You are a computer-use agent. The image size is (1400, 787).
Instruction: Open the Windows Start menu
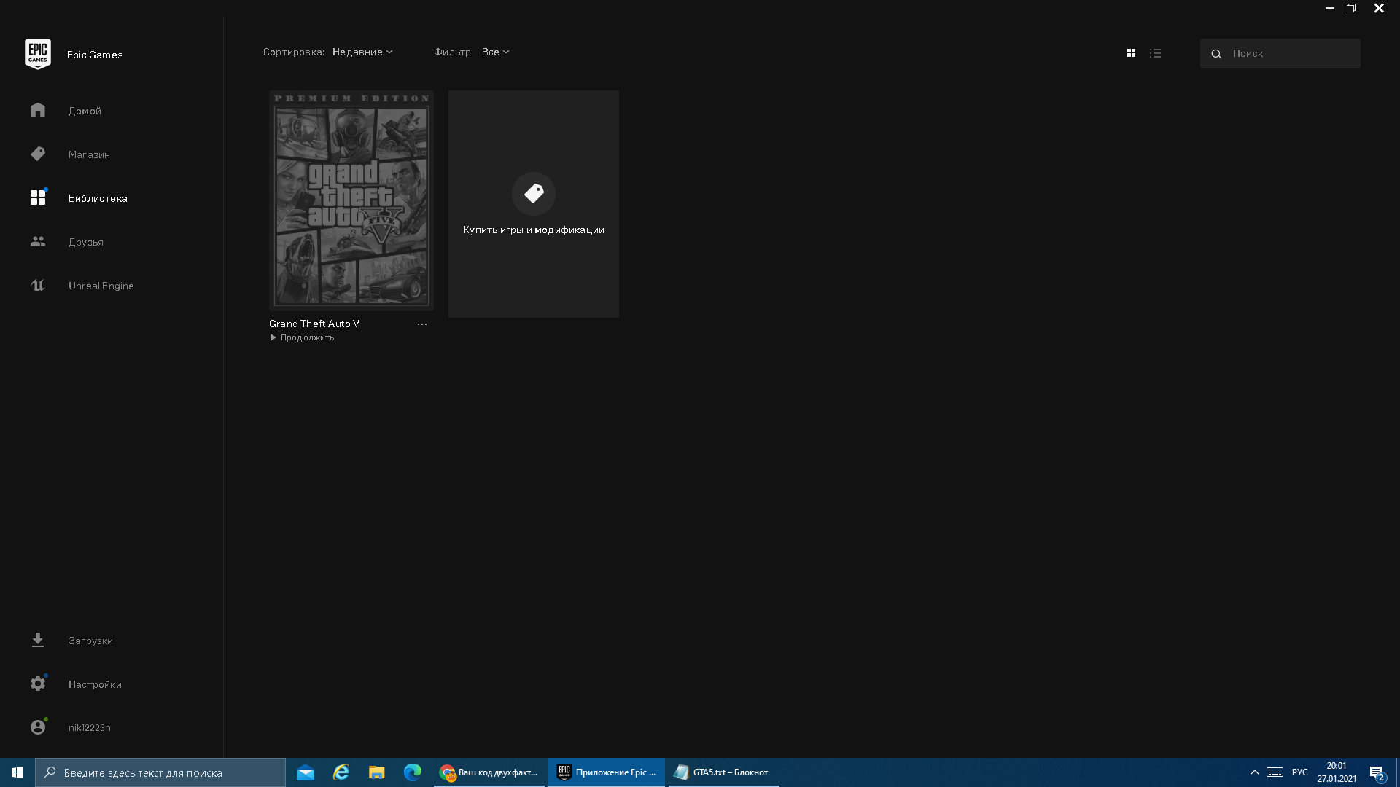(17, 772)
